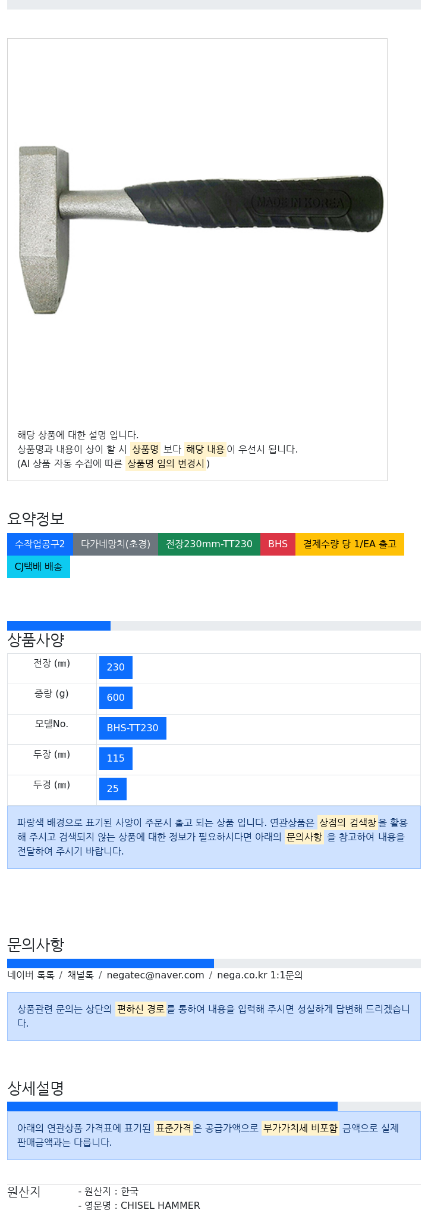Select the 115 head length badge

click(x=116, y=759)
